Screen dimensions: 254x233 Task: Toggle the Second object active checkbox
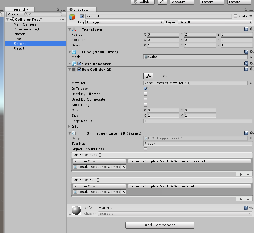(x=82, y=16)
